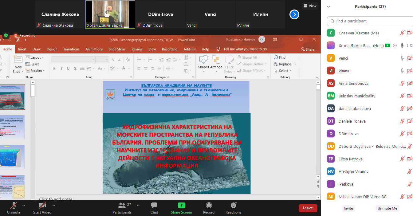
Task: Click Find in PowerPoint Editing group
Action: tap(280, 57)
